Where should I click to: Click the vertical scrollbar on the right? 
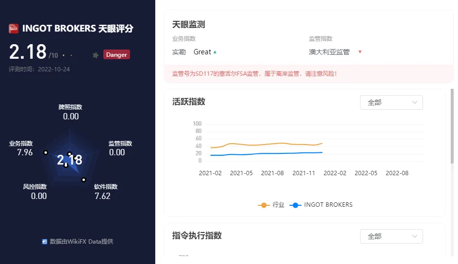pos(452,126)
